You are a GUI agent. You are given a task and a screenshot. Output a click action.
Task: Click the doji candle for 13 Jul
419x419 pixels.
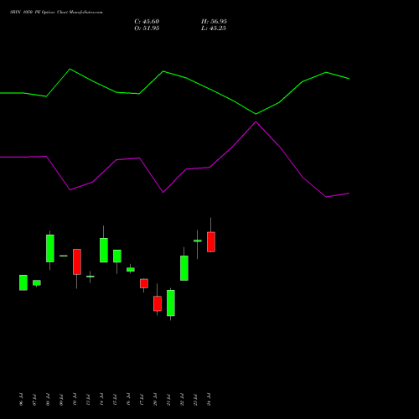point(91,277)
